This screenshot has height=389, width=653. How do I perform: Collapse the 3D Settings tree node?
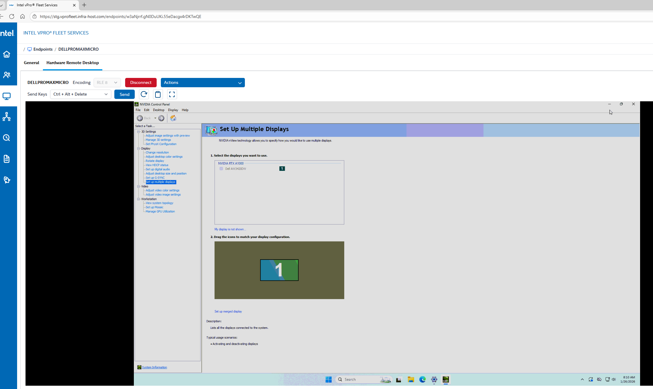pos(139,132)
